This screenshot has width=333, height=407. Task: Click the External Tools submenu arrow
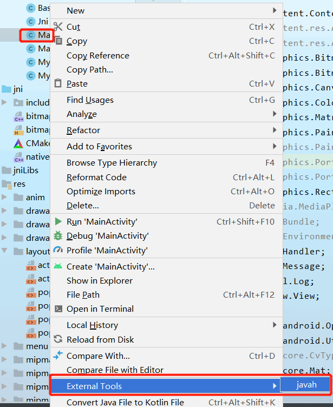click(275, 386)
